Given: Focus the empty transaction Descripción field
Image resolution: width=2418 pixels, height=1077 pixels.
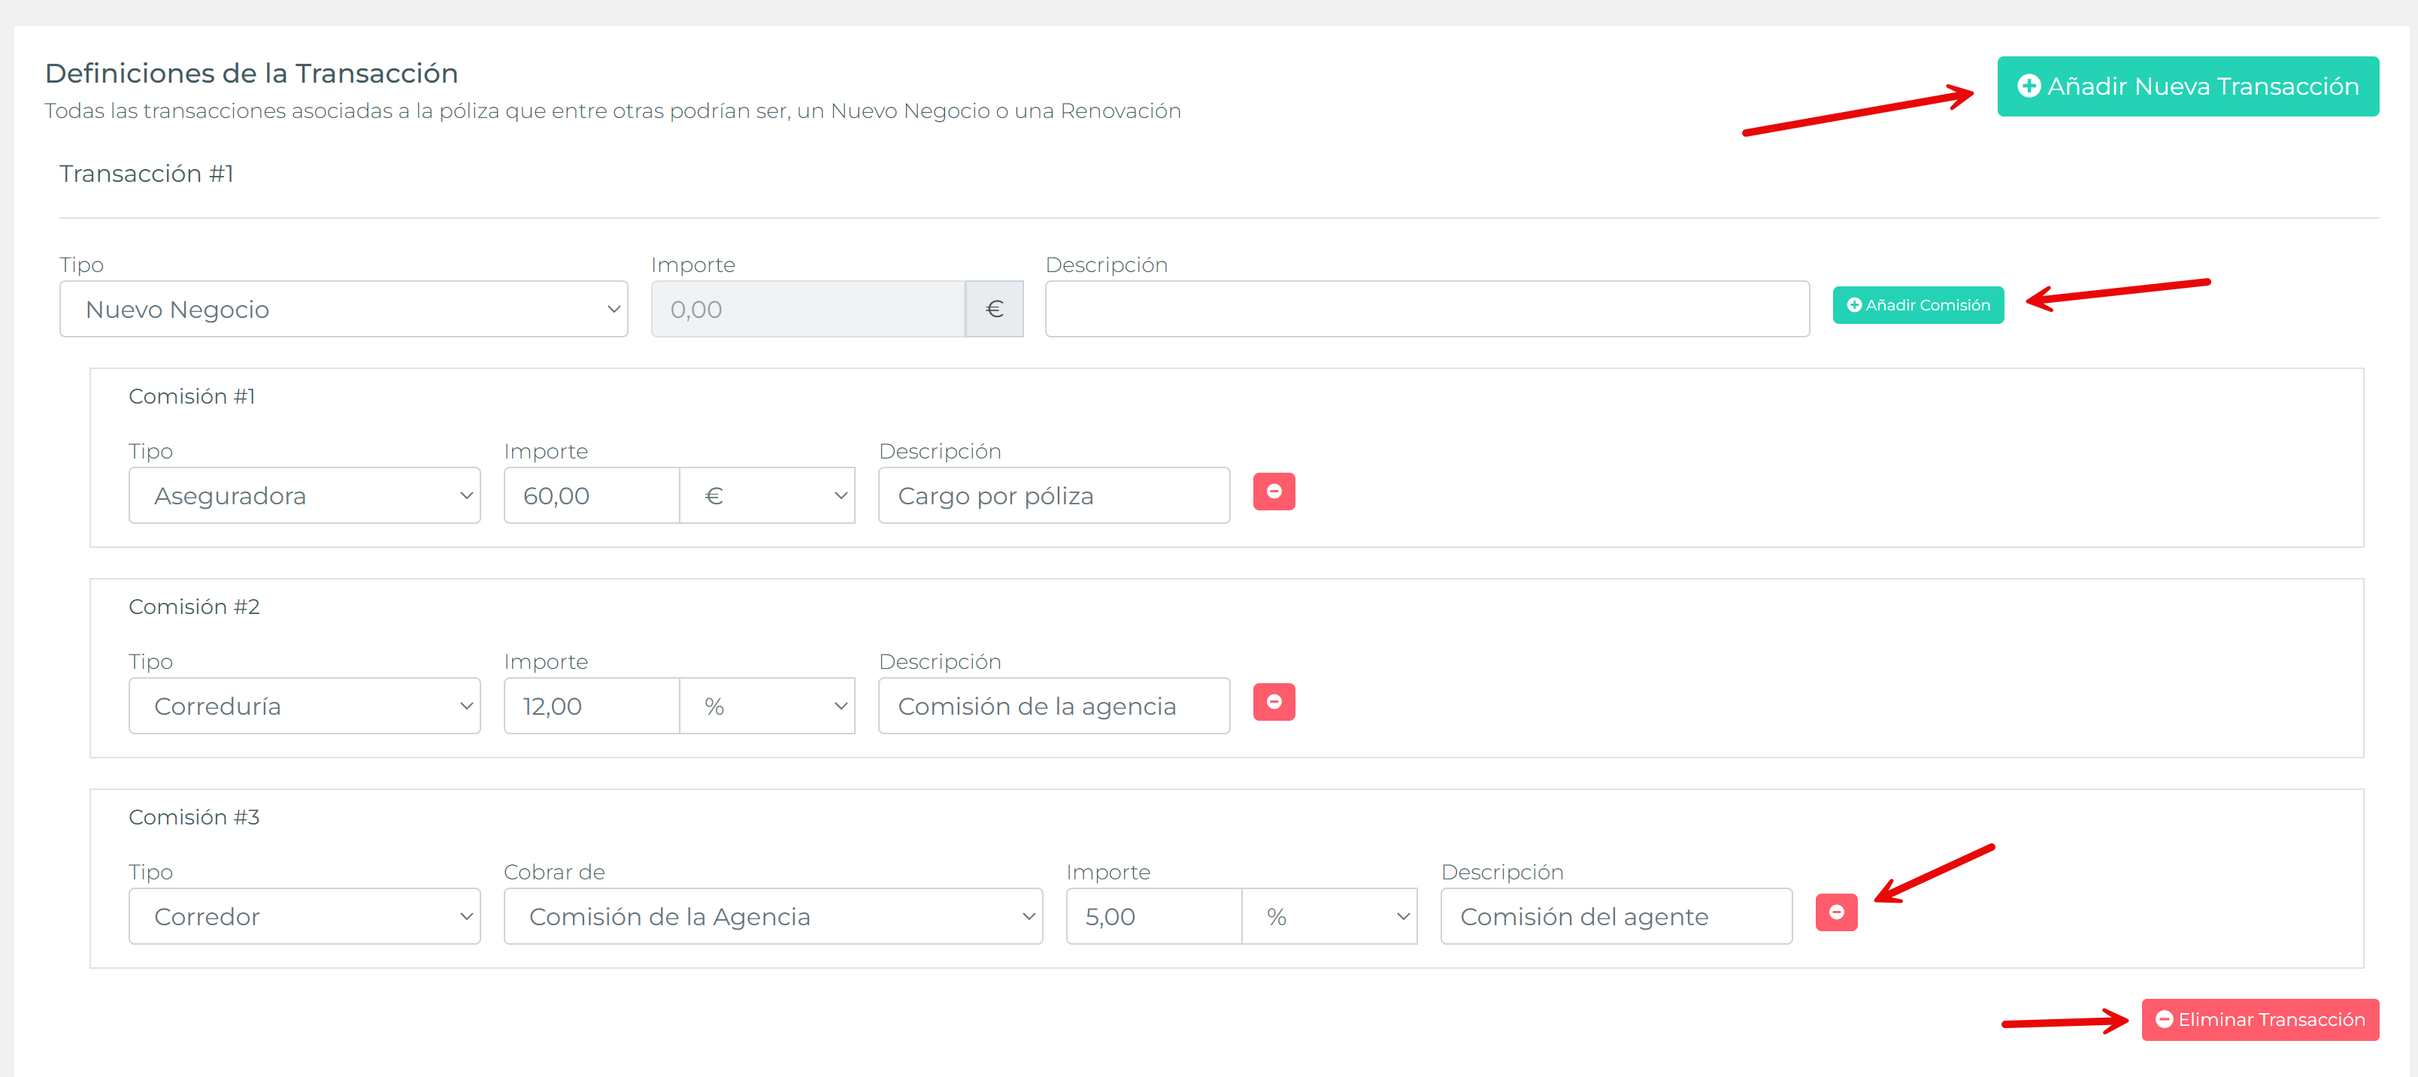Looking at the screenshot, I should click(x=1426, y=309).
